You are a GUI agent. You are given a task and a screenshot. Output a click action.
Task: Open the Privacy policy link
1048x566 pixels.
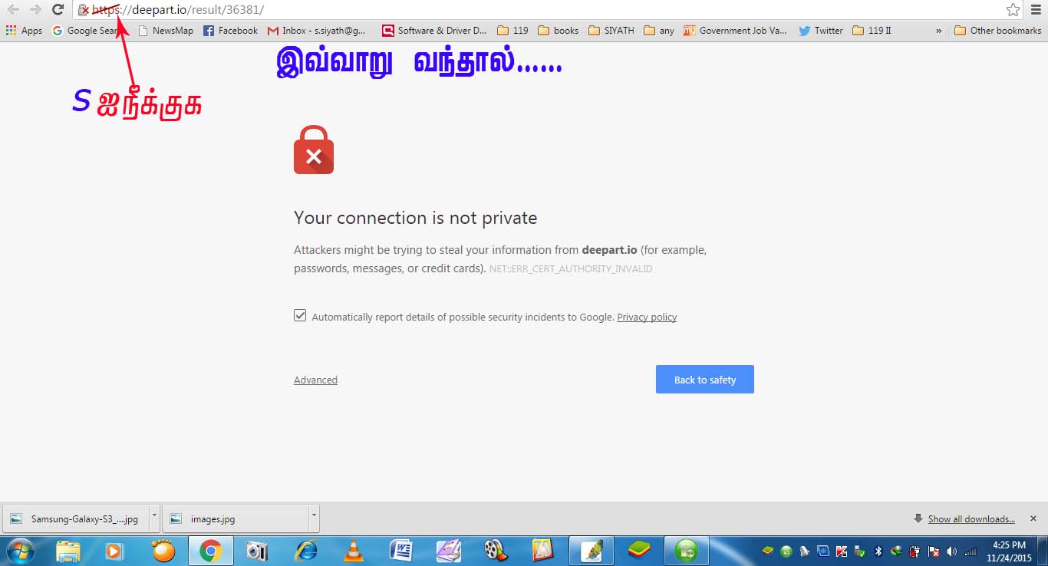coord(647,317)
